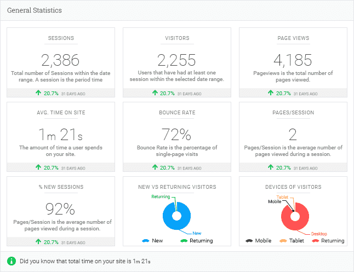Toggle the green Returning legend item
Image resolution: width=354 pixels, height=272 pixels.
click(197, 241)
